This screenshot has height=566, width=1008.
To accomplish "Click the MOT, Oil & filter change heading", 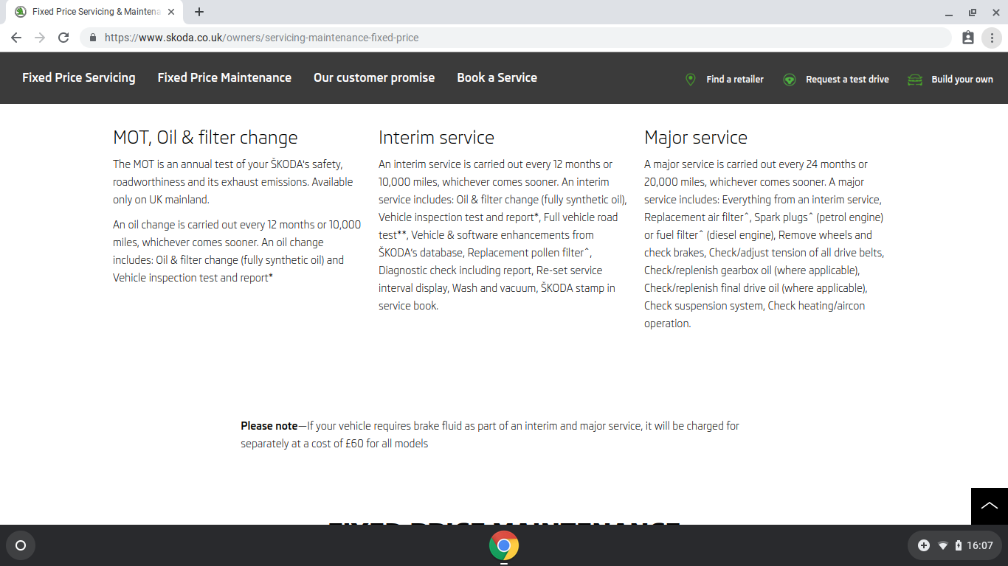I will tap(205, 138).
